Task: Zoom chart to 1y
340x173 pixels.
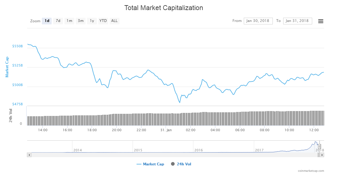Action: (92, 21)
